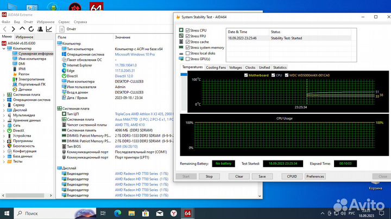This screenshot has height=219, width=391.
Task: Expand Сеть tree node
Action: pyautogui.click(x=4, y=125)
